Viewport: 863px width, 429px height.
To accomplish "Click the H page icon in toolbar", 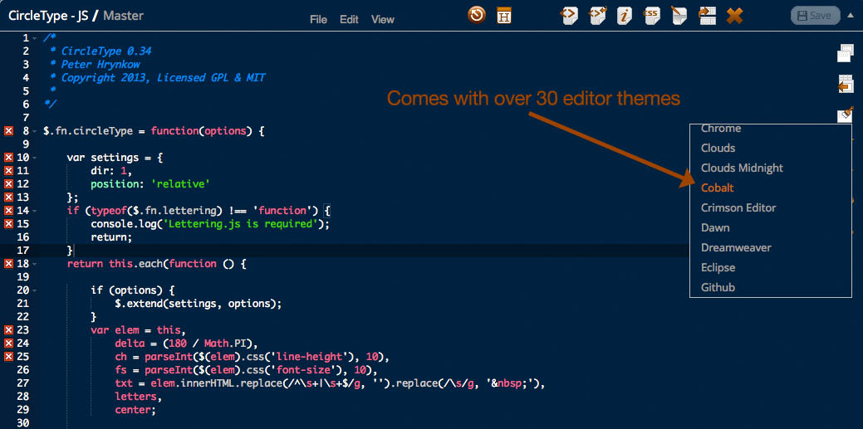I will click(504, 14).
